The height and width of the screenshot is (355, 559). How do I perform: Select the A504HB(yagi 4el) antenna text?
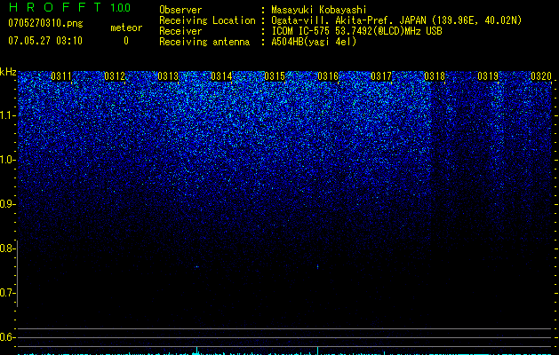[314, 42]
